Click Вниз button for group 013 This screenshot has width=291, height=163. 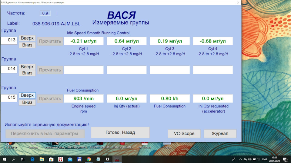[27, 45]
